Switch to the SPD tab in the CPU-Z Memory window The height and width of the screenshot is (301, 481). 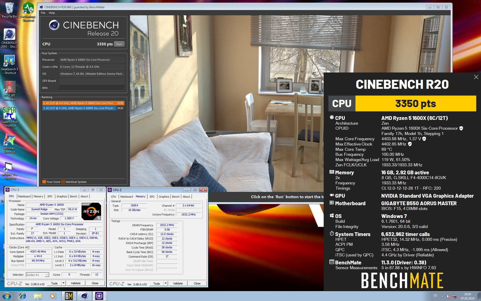(152, 197)
